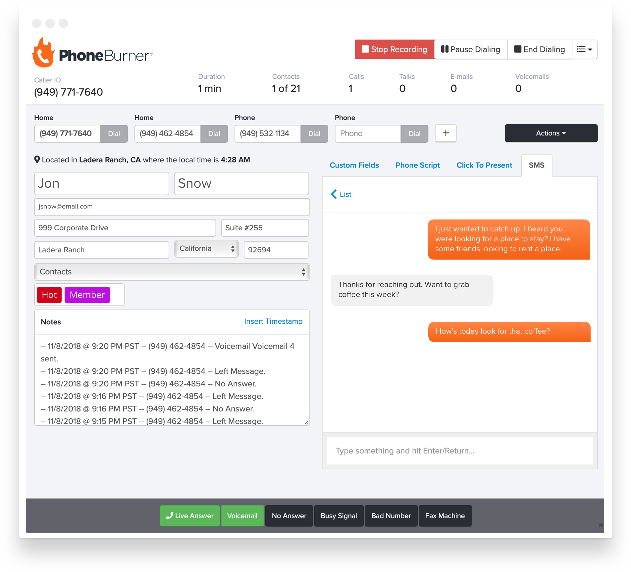Insert Timestamp into the notes

click(x=273, y=321)
